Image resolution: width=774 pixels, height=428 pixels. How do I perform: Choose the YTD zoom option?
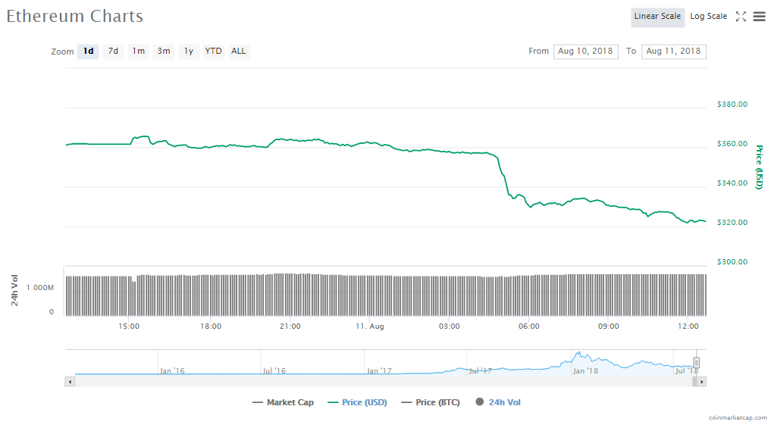point(214,52)
